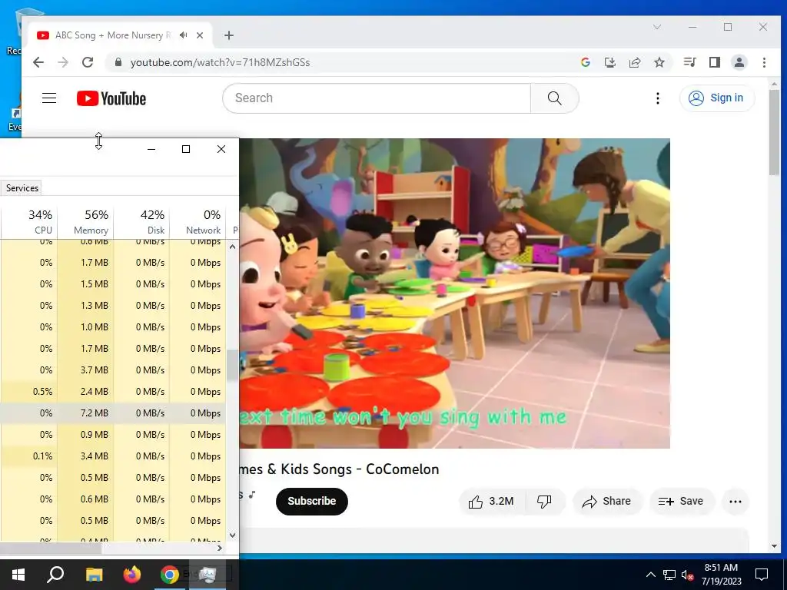This screenshot has height=590, width=787.
Task: Select the process row using 3.7 MB
Action: point(113,370)
